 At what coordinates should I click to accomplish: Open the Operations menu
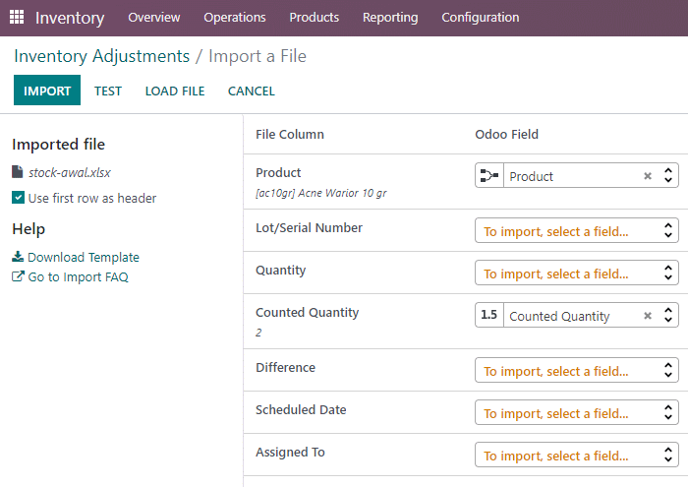tap(235, 17)
